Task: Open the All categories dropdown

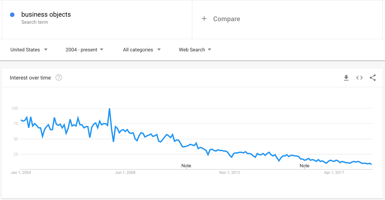Action: click(x=142, y=50)
